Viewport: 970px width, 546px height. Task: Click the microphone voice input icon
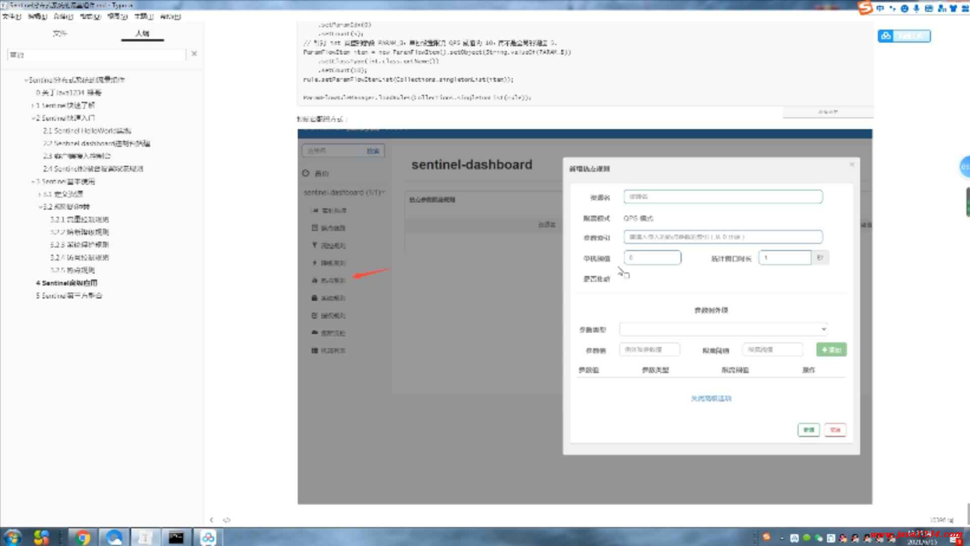click(916, 9)
